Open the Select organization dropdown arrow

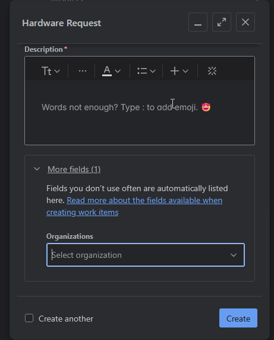click(x=234, y=255)
